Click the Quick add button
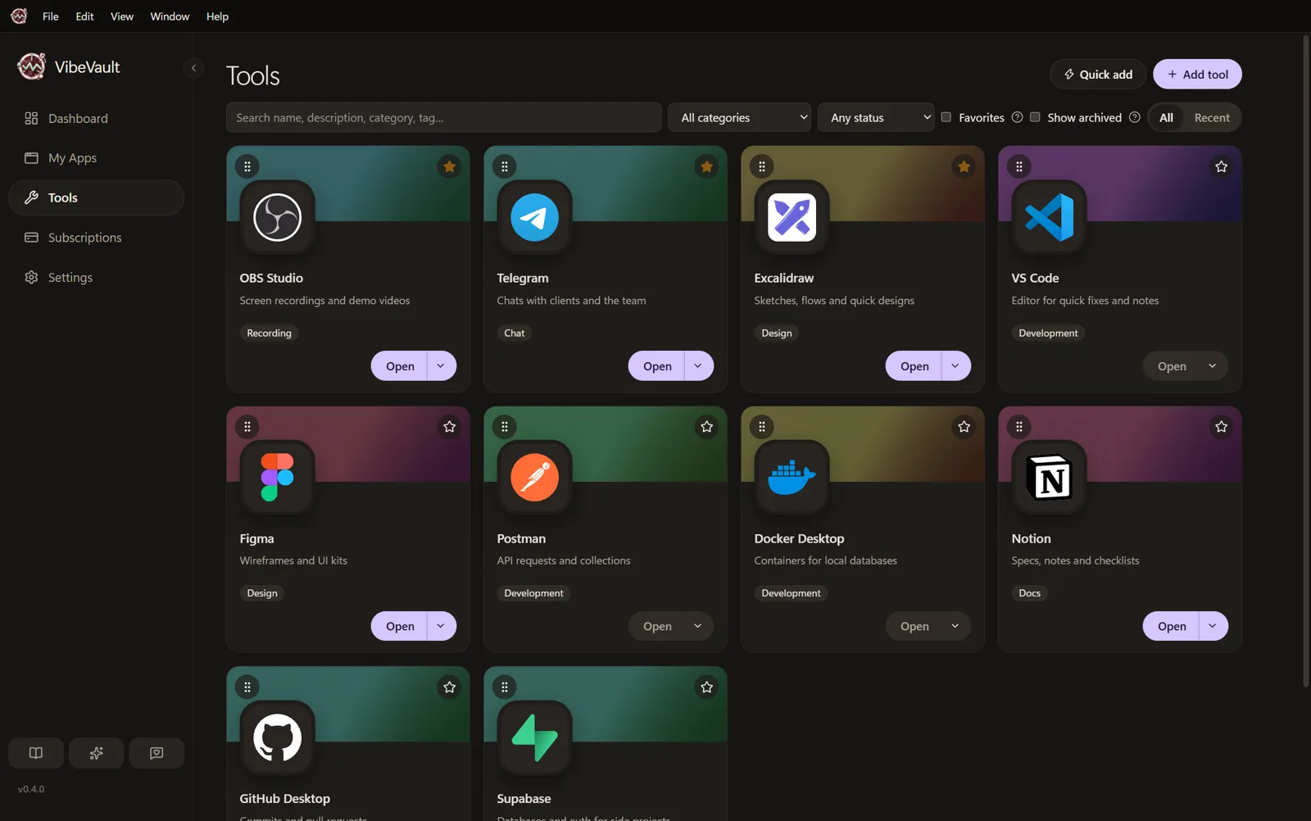Viewport: 1311px width, 821px height. tap(1098, 74)
